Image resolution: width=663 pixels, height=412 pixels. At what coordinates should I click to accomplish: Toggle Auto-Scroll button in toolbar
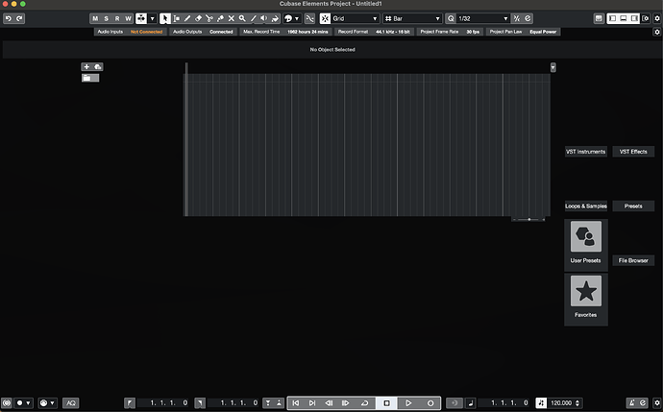pos(141,18)
